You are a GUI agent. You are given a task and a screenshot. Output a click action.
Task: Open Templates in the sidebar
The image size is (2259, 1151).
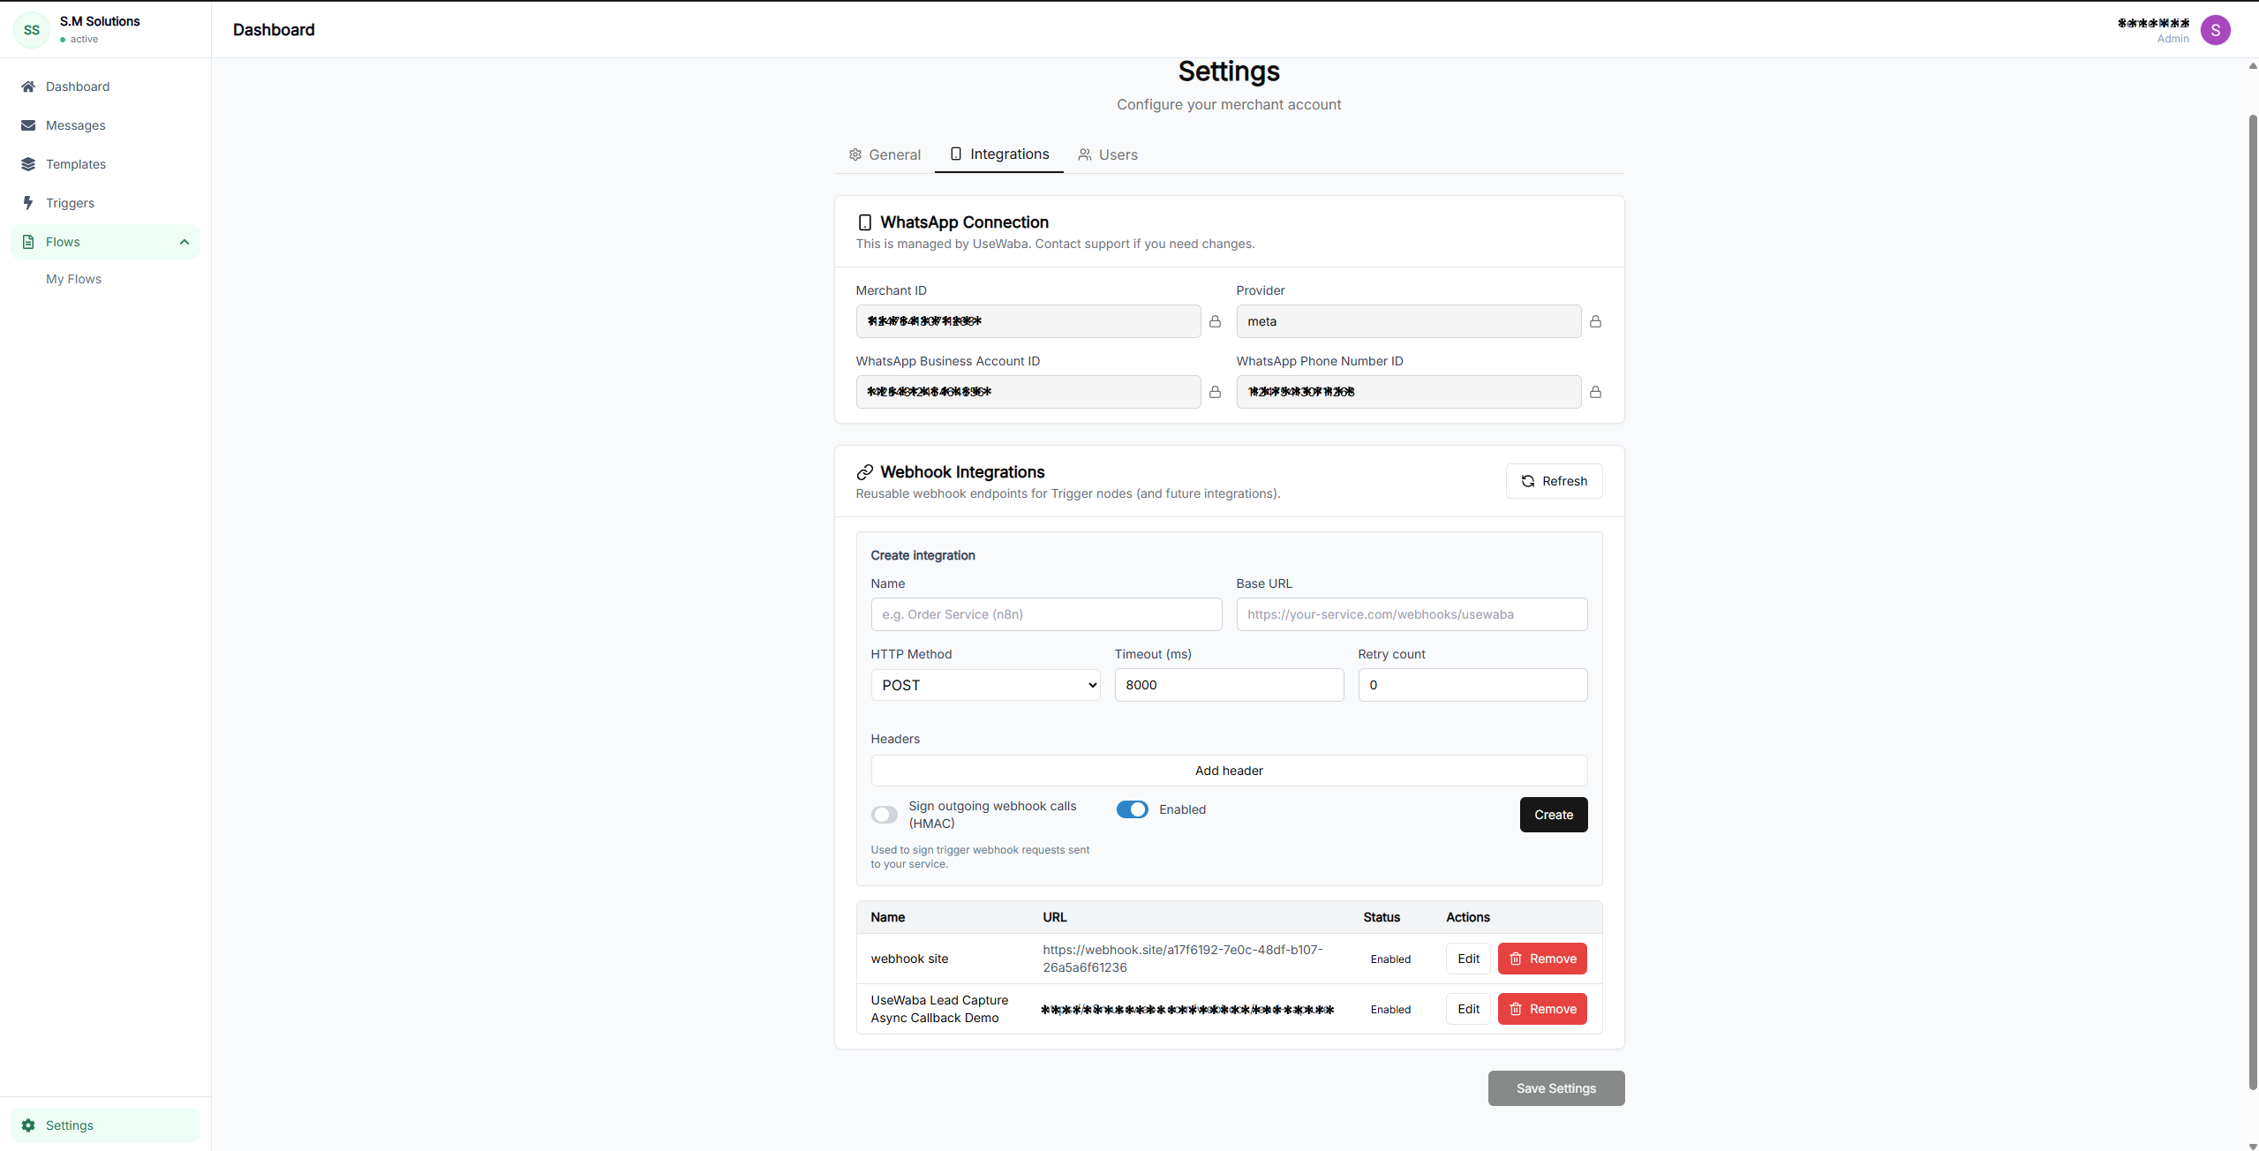[x=105, y=164]
